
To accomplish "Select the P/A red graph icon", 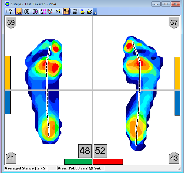I will pos(50,12).
